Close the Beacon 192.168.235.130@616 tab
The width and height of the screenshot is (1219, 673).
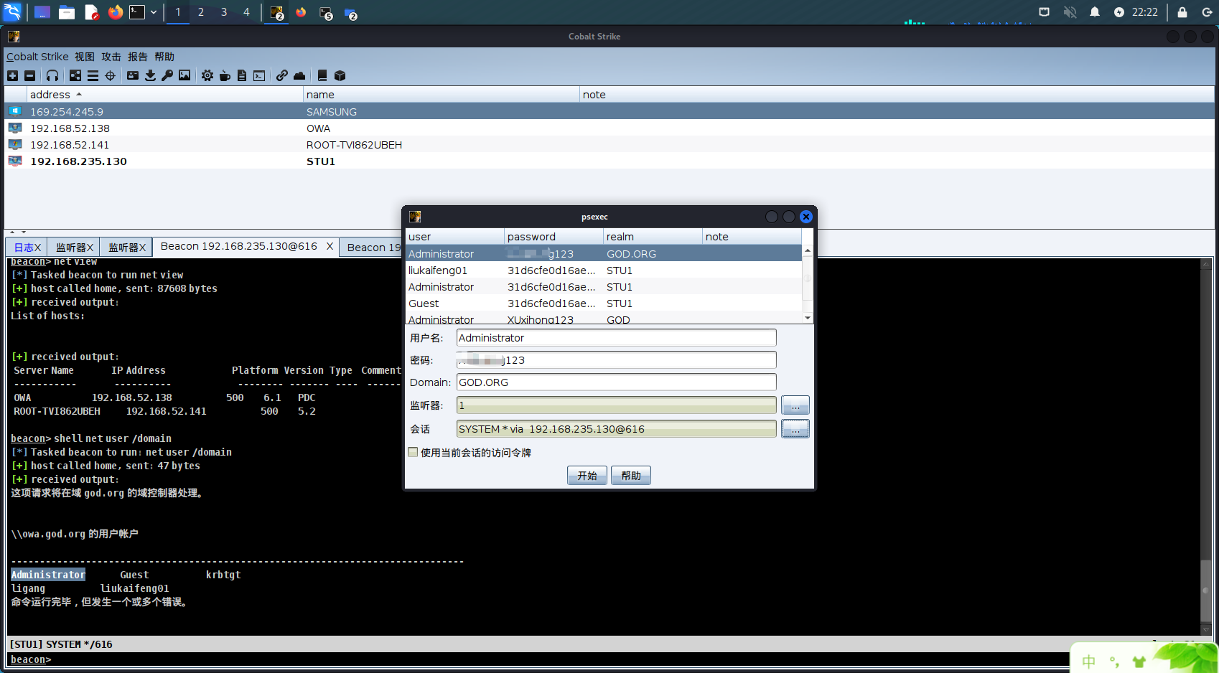(330, 246)
